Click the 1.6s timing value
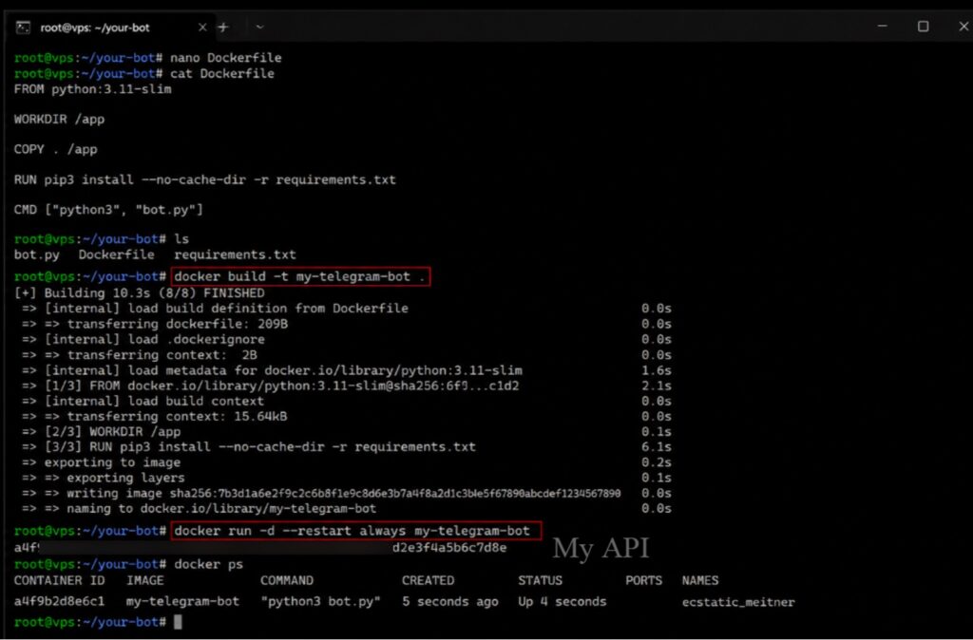Viewport: 973px width, 640px height. (657, 370)
